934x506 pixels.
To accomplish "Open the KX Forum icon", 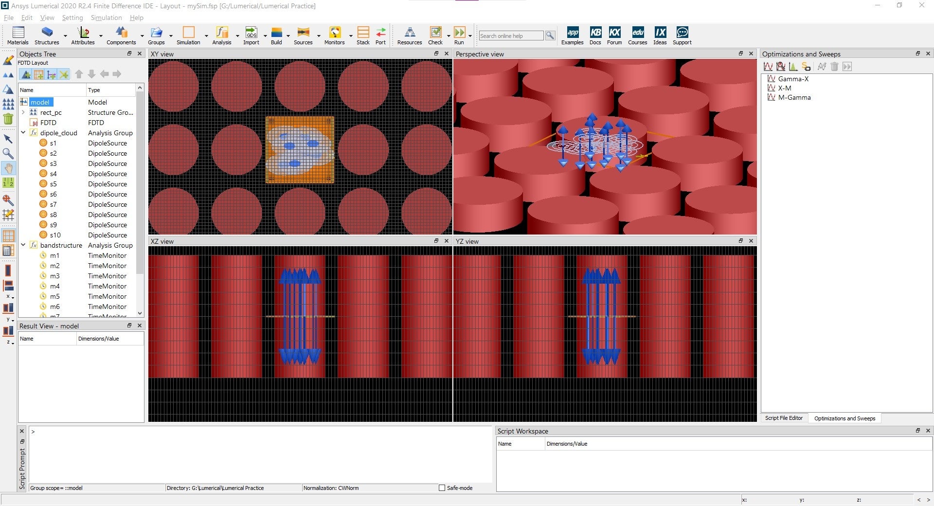I will point(614,33).
